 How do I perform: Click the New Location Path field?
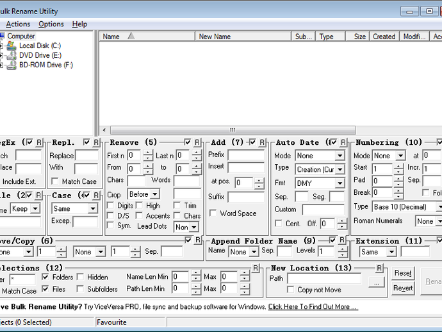(324, 278)
